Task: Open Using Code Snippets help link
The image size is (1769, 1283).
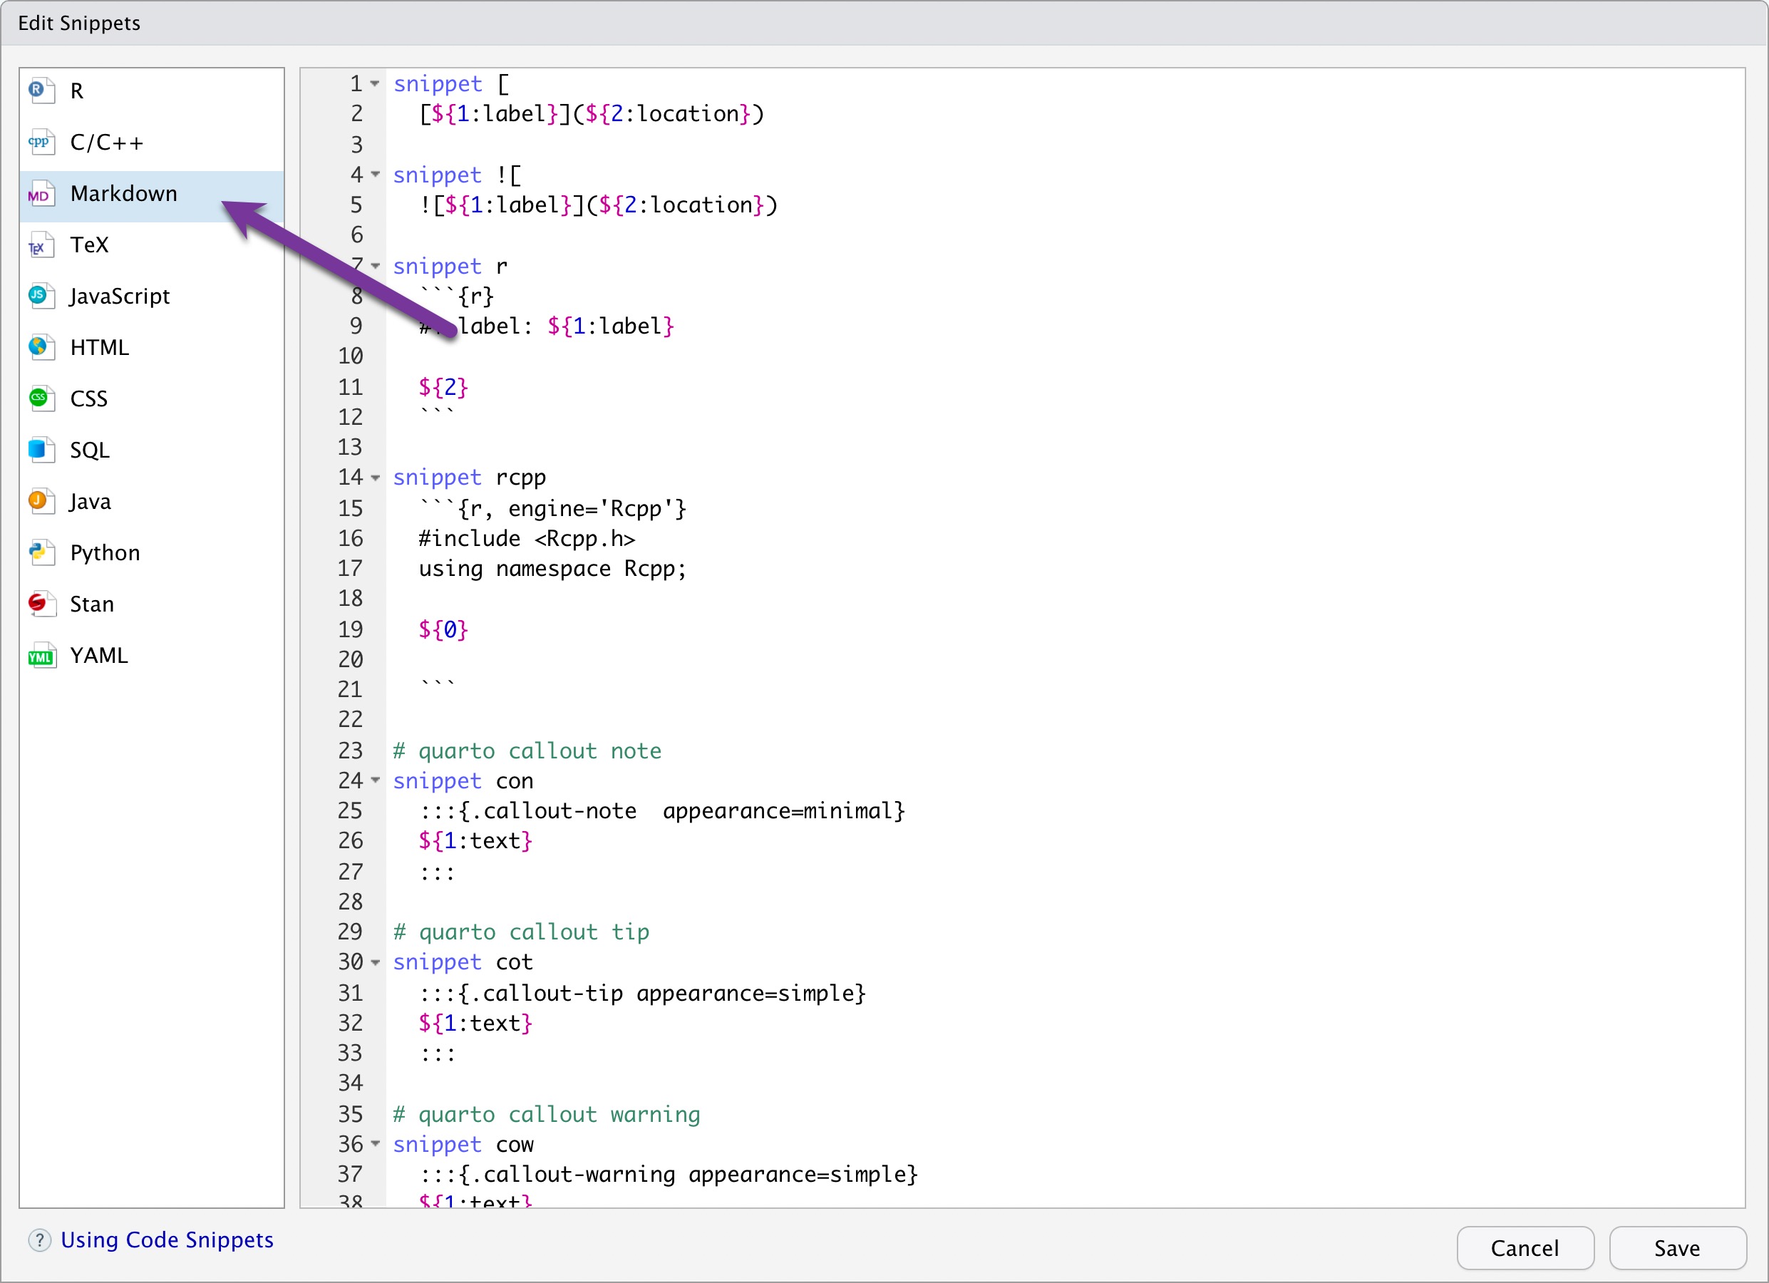Action: coord(167,1240)
